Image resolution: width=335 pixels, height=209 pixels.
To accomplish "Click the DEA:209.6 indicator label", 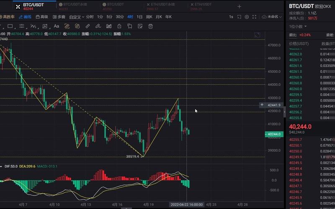I will pos(27,166).
